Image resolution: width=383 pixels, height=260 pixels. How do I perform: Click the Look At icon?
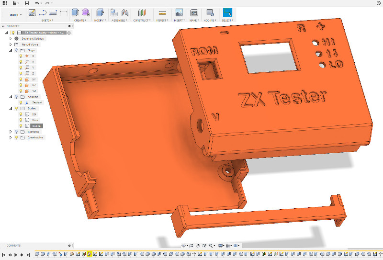tap(191, 246)
